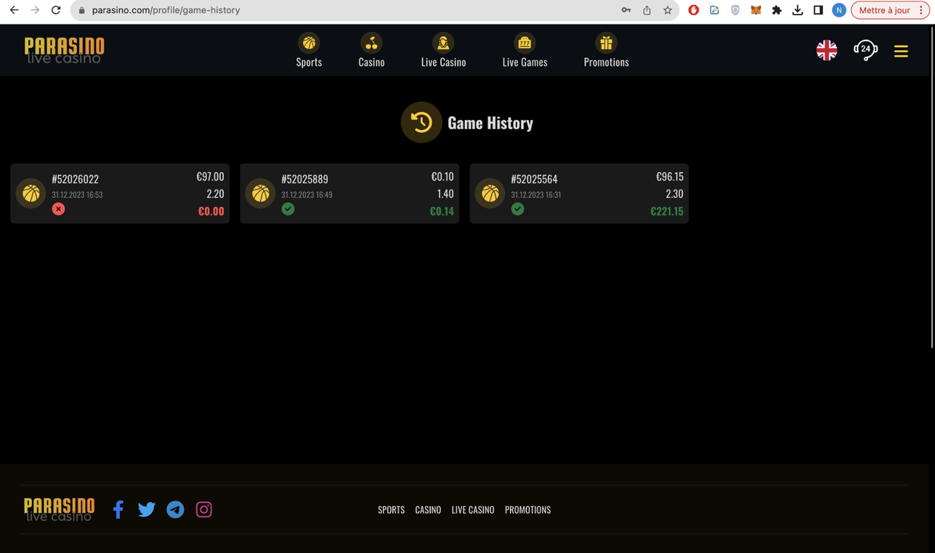Open the Facebook page from footer
The height and width of the screenshot is (553, 935).
118,509
